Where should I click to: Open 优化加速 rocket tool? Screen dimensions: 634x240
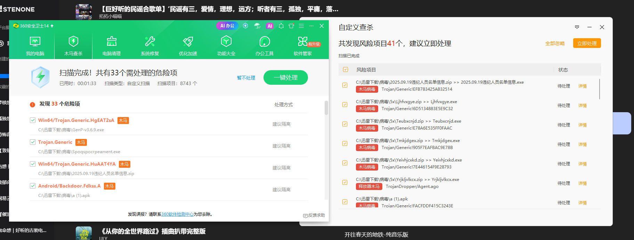click(x=188, y=46)
